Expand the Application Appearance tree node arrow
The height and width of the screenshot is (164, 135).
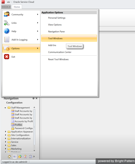pyautogui.click(x=6, y=131)
